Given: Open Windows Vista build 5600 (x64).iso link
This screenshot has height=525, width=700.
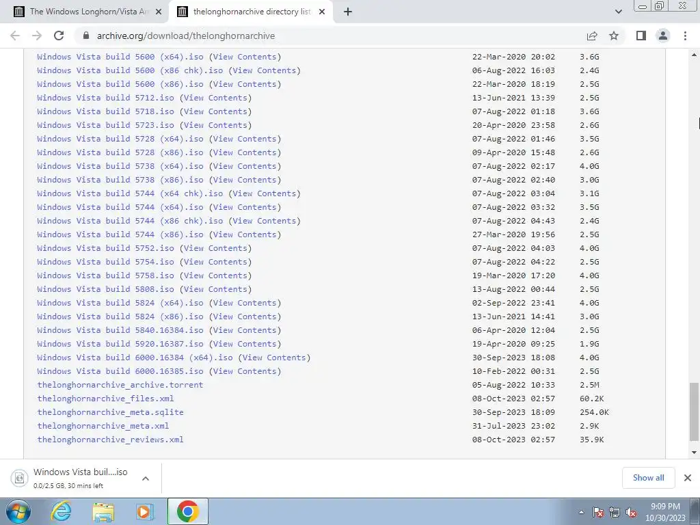Looking at the screenshot, I should point(120,57).
